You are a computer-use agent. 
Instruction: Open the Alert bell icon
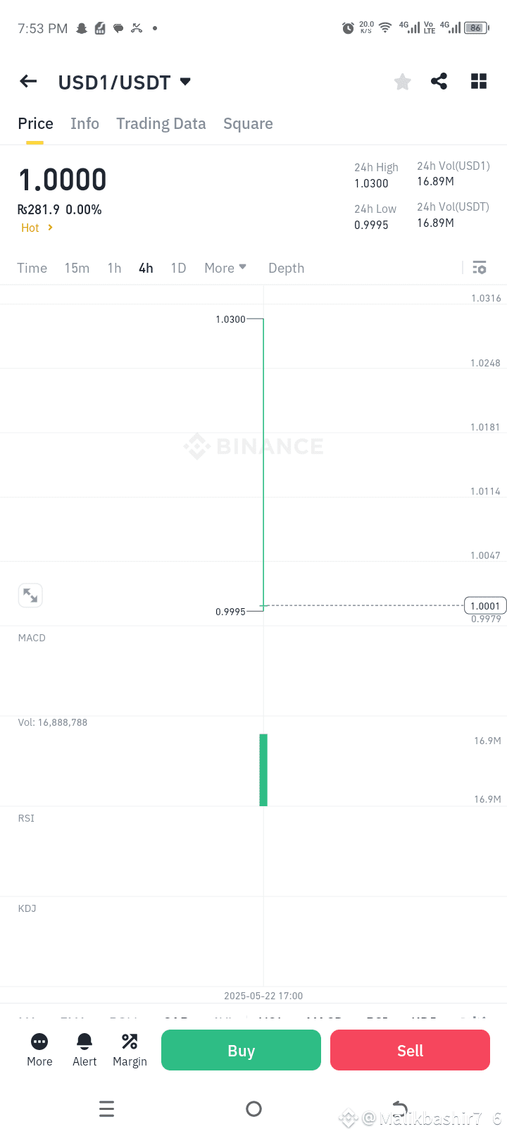point(84,1050)
